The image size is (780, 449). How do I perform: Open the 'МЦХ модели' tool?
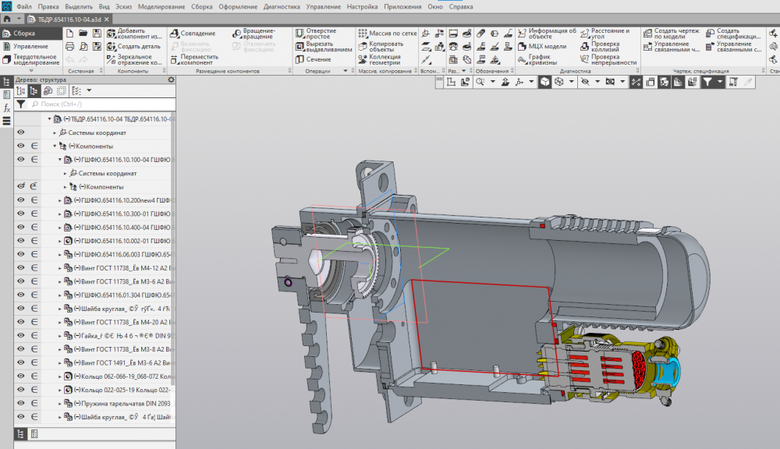523,46
